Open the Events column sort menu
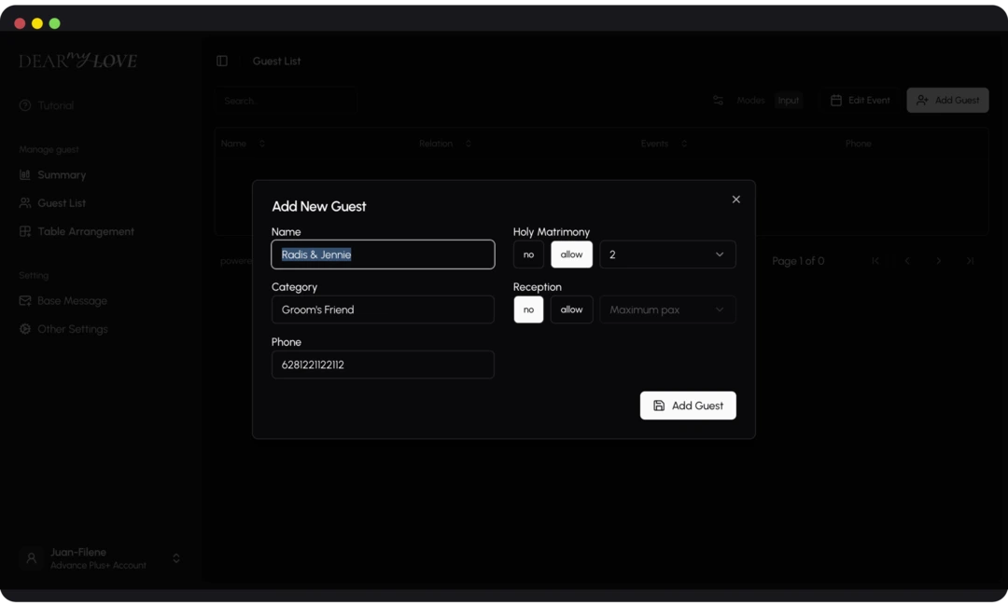 click(x=683, y=144)
